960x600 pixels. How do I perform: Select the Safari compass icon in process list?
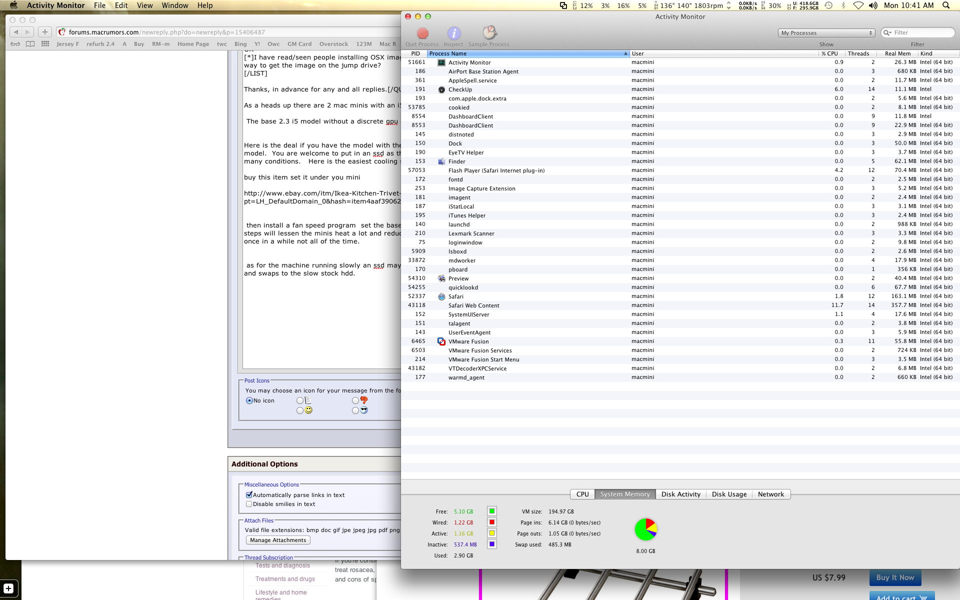pos(441,296)
